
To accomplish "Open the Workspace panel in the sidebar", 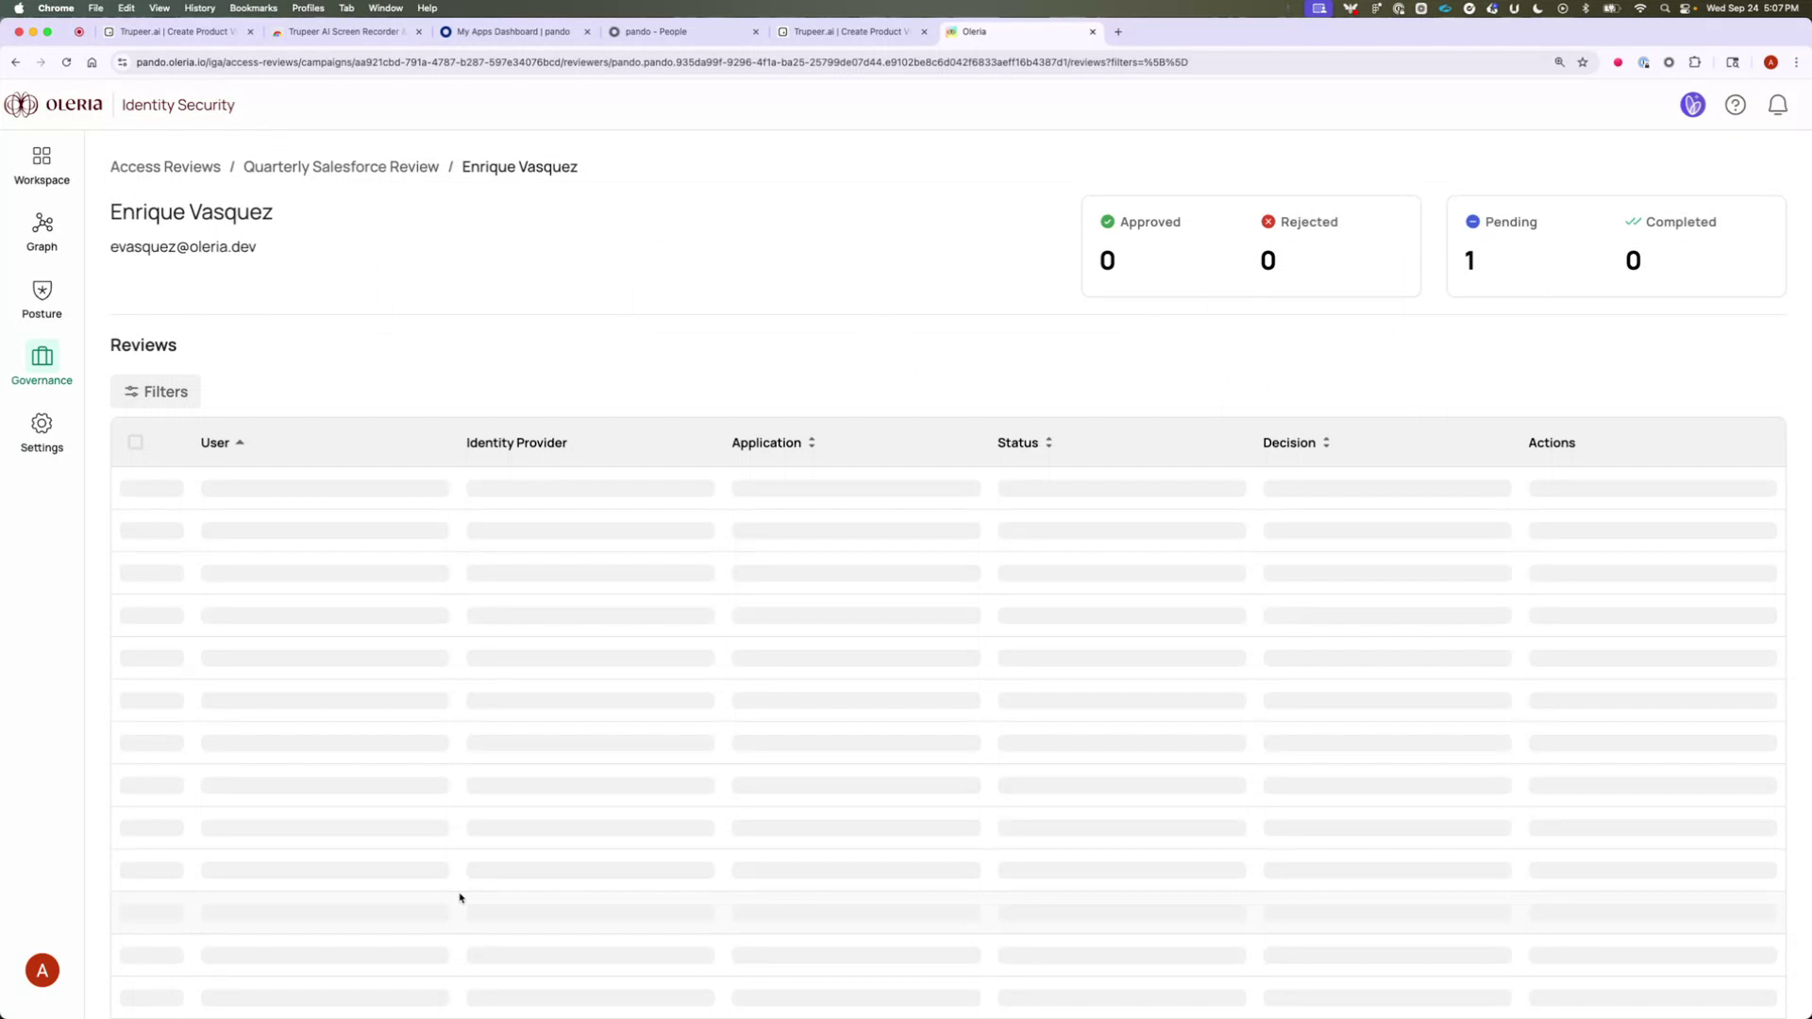I will (41, 165).
